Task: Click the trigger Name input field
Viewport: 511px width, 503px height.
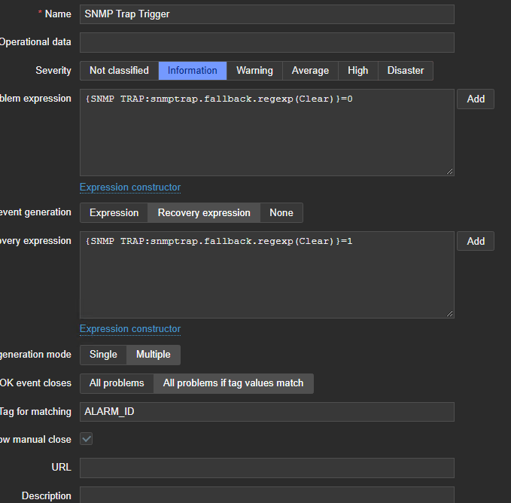Action: pos(266,14)
